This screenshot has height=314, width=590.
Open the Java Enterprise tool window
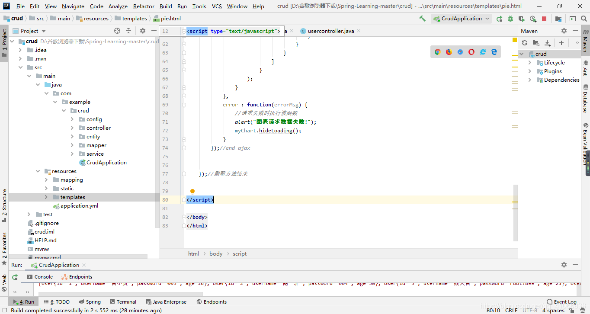tap(166, 302)
